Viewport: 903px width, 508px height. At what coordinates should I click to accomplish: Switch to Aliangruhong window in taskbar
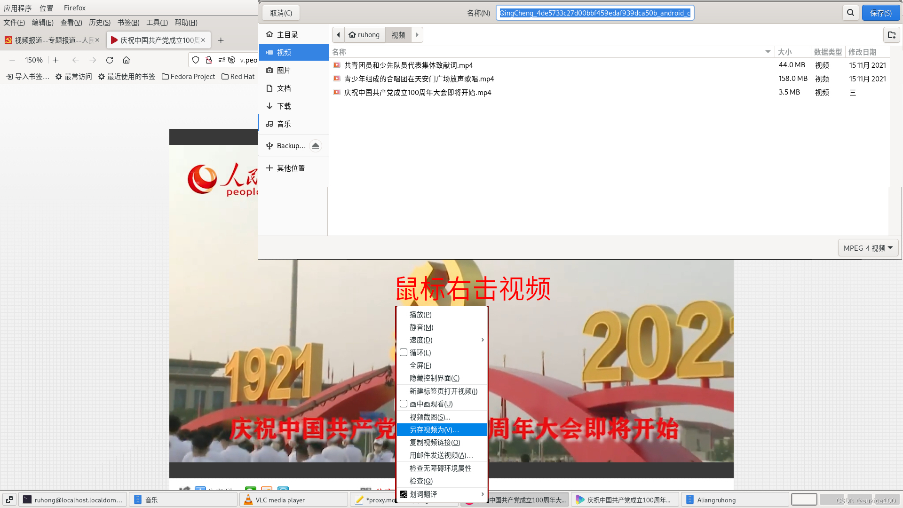tap(735, 500)
